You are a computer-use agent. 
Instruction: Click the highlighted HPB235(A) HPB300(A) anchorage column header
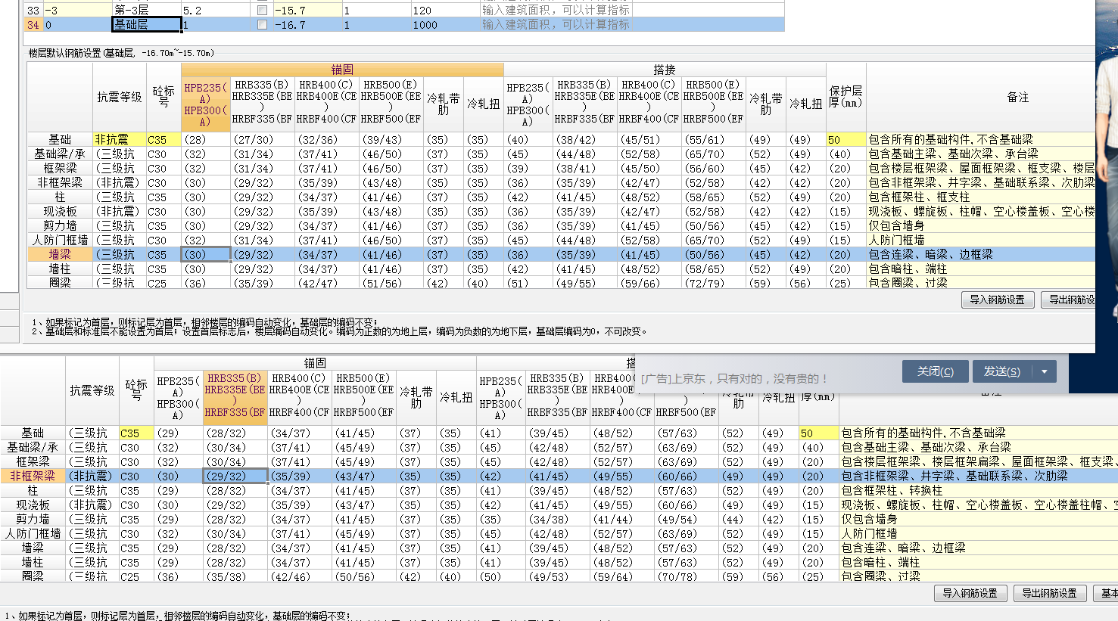click(206, 104)
